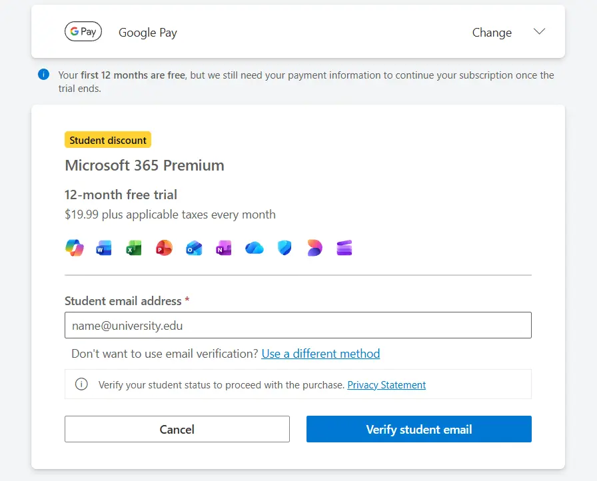597x481 pixels.
Task: Click the PowerPoint app icon
Action: coord(164,248)
